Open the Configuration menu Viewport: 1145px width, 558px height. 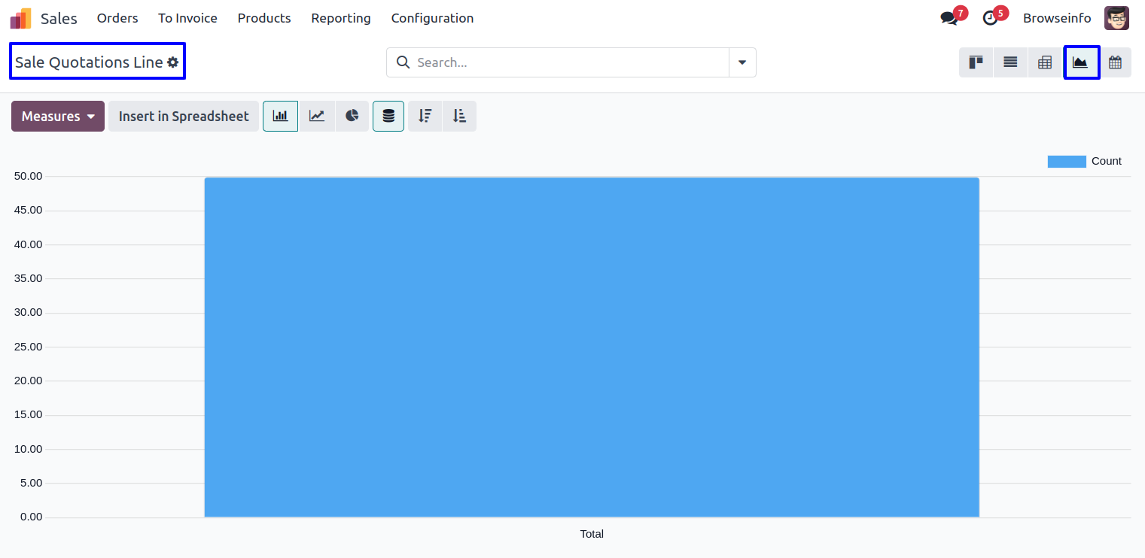point(433,18)
